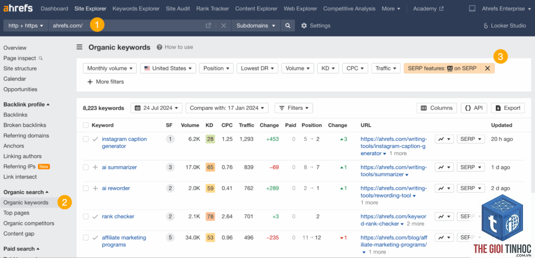Go to Top pages in sidebar
Image resolution: width=535 pixels, height=258 pixels.
(x=16, y=213)
